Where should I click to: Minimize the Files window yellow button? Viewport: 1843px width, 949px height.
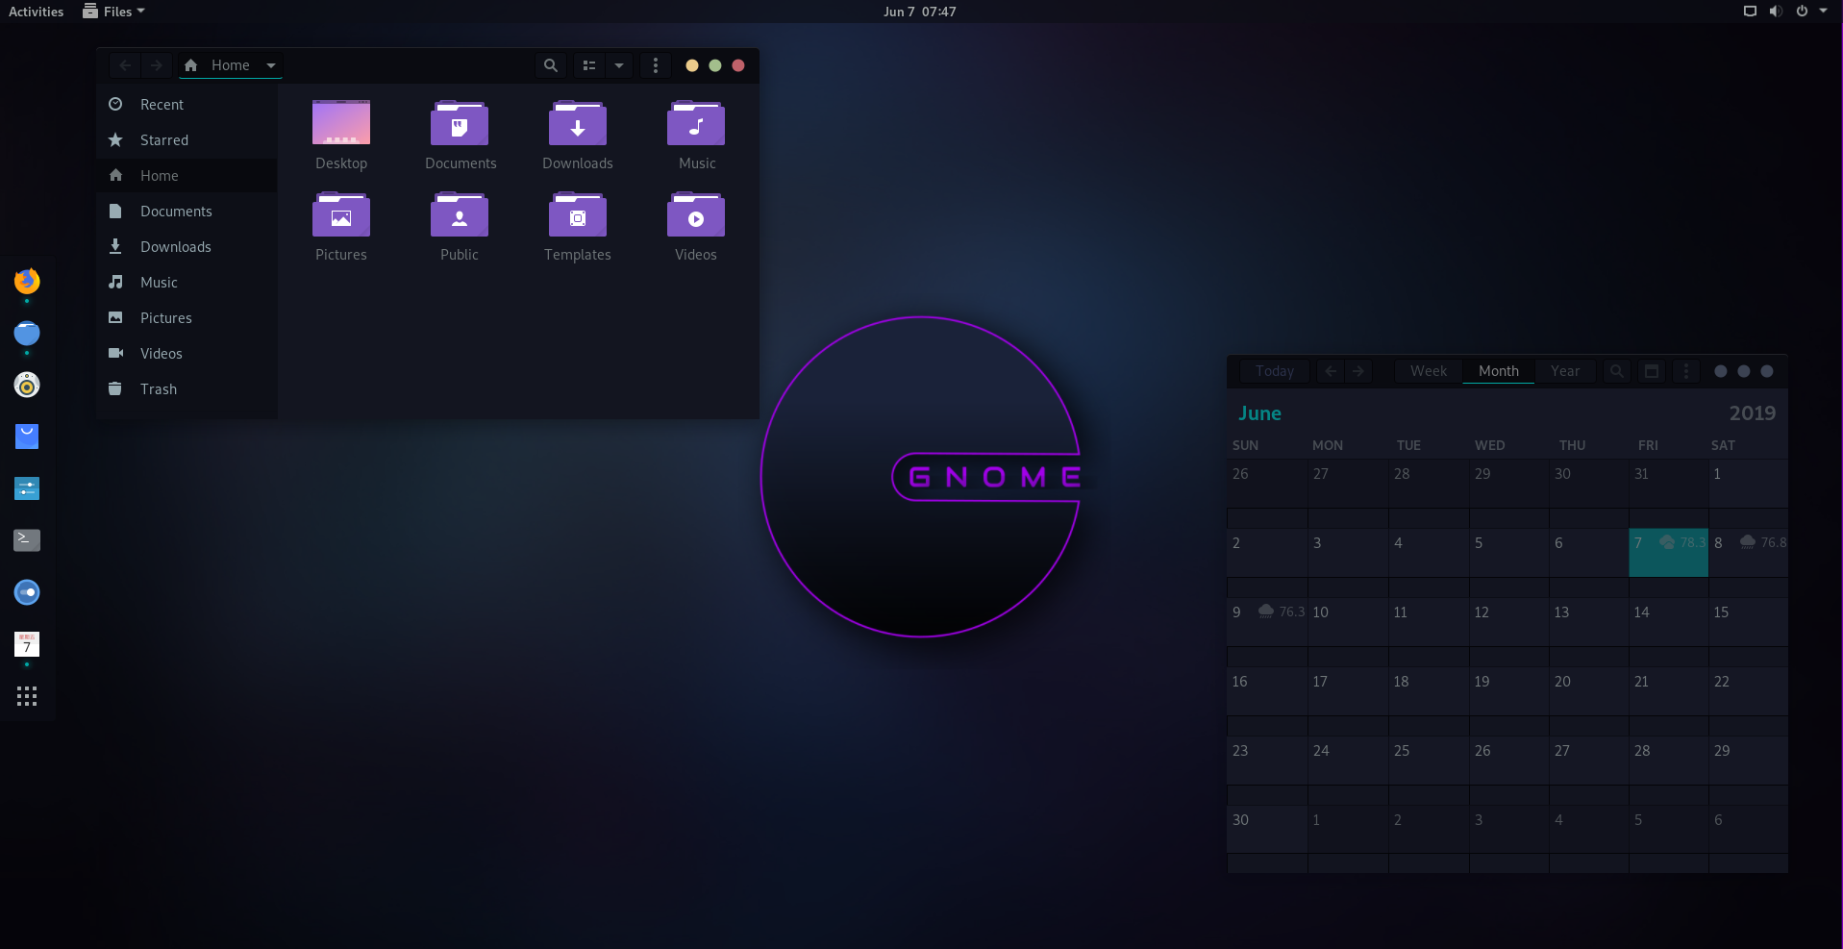coord(692,65)
